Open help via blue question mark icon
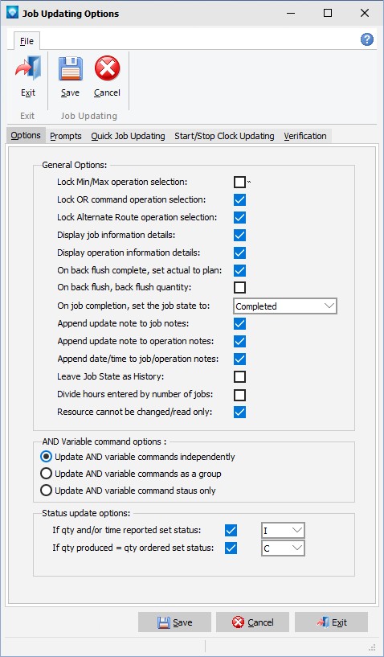 click(367, 39)
